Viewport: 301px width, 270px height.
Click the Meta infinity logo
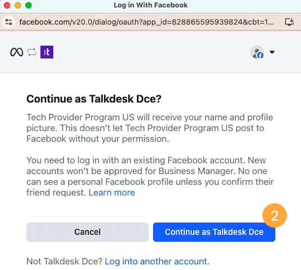pyautogui.click(x=17, y=52)
